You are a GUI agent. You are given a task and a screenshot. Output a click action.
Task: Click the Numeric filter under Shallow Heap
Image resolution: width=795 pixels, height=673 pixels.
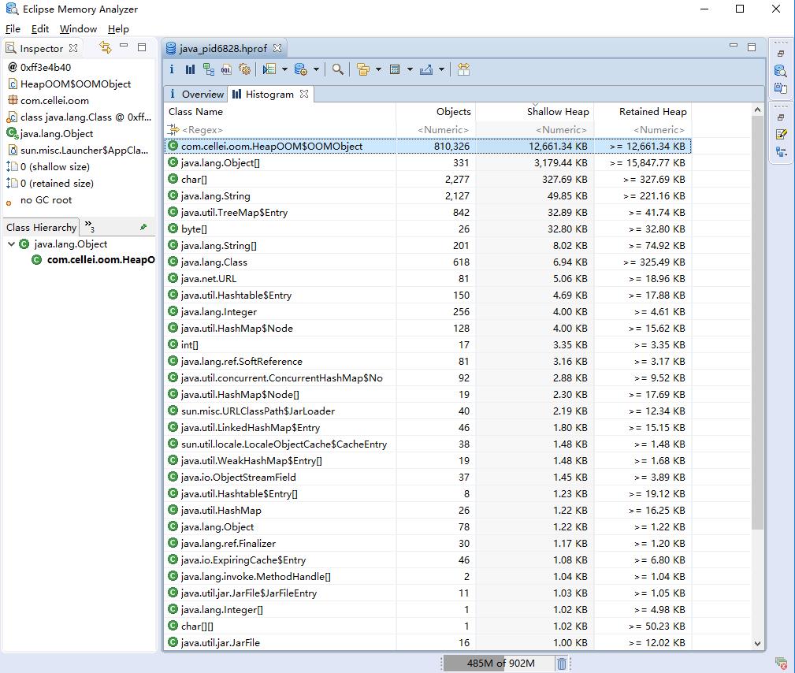534,130
